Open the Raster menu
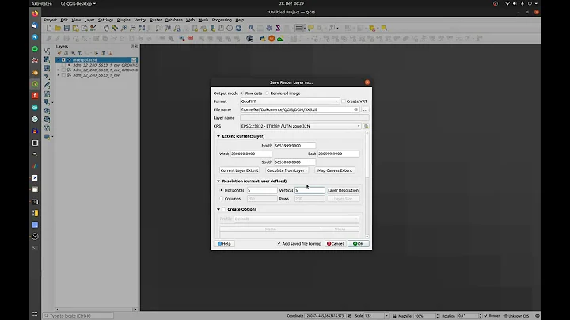570x320 pixels. (x=156, y=20)
